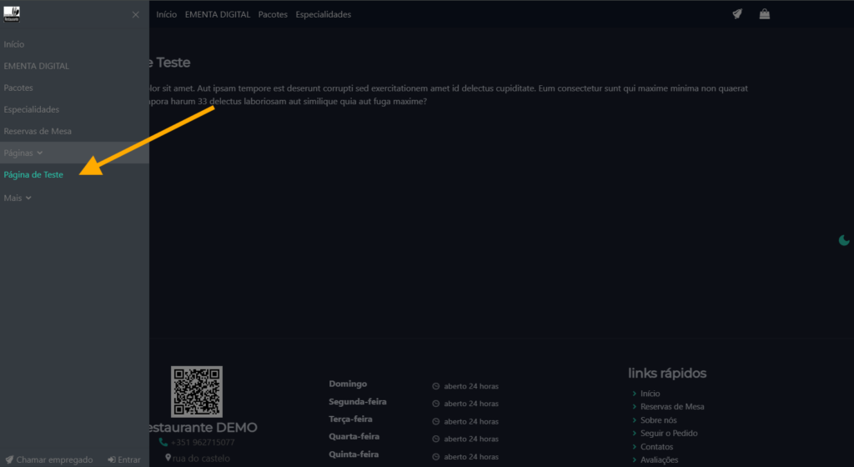Click Avaliações in links rápidos
This screenshot has height=467, width=854.
pyautogui.click(x=659, y=459)
